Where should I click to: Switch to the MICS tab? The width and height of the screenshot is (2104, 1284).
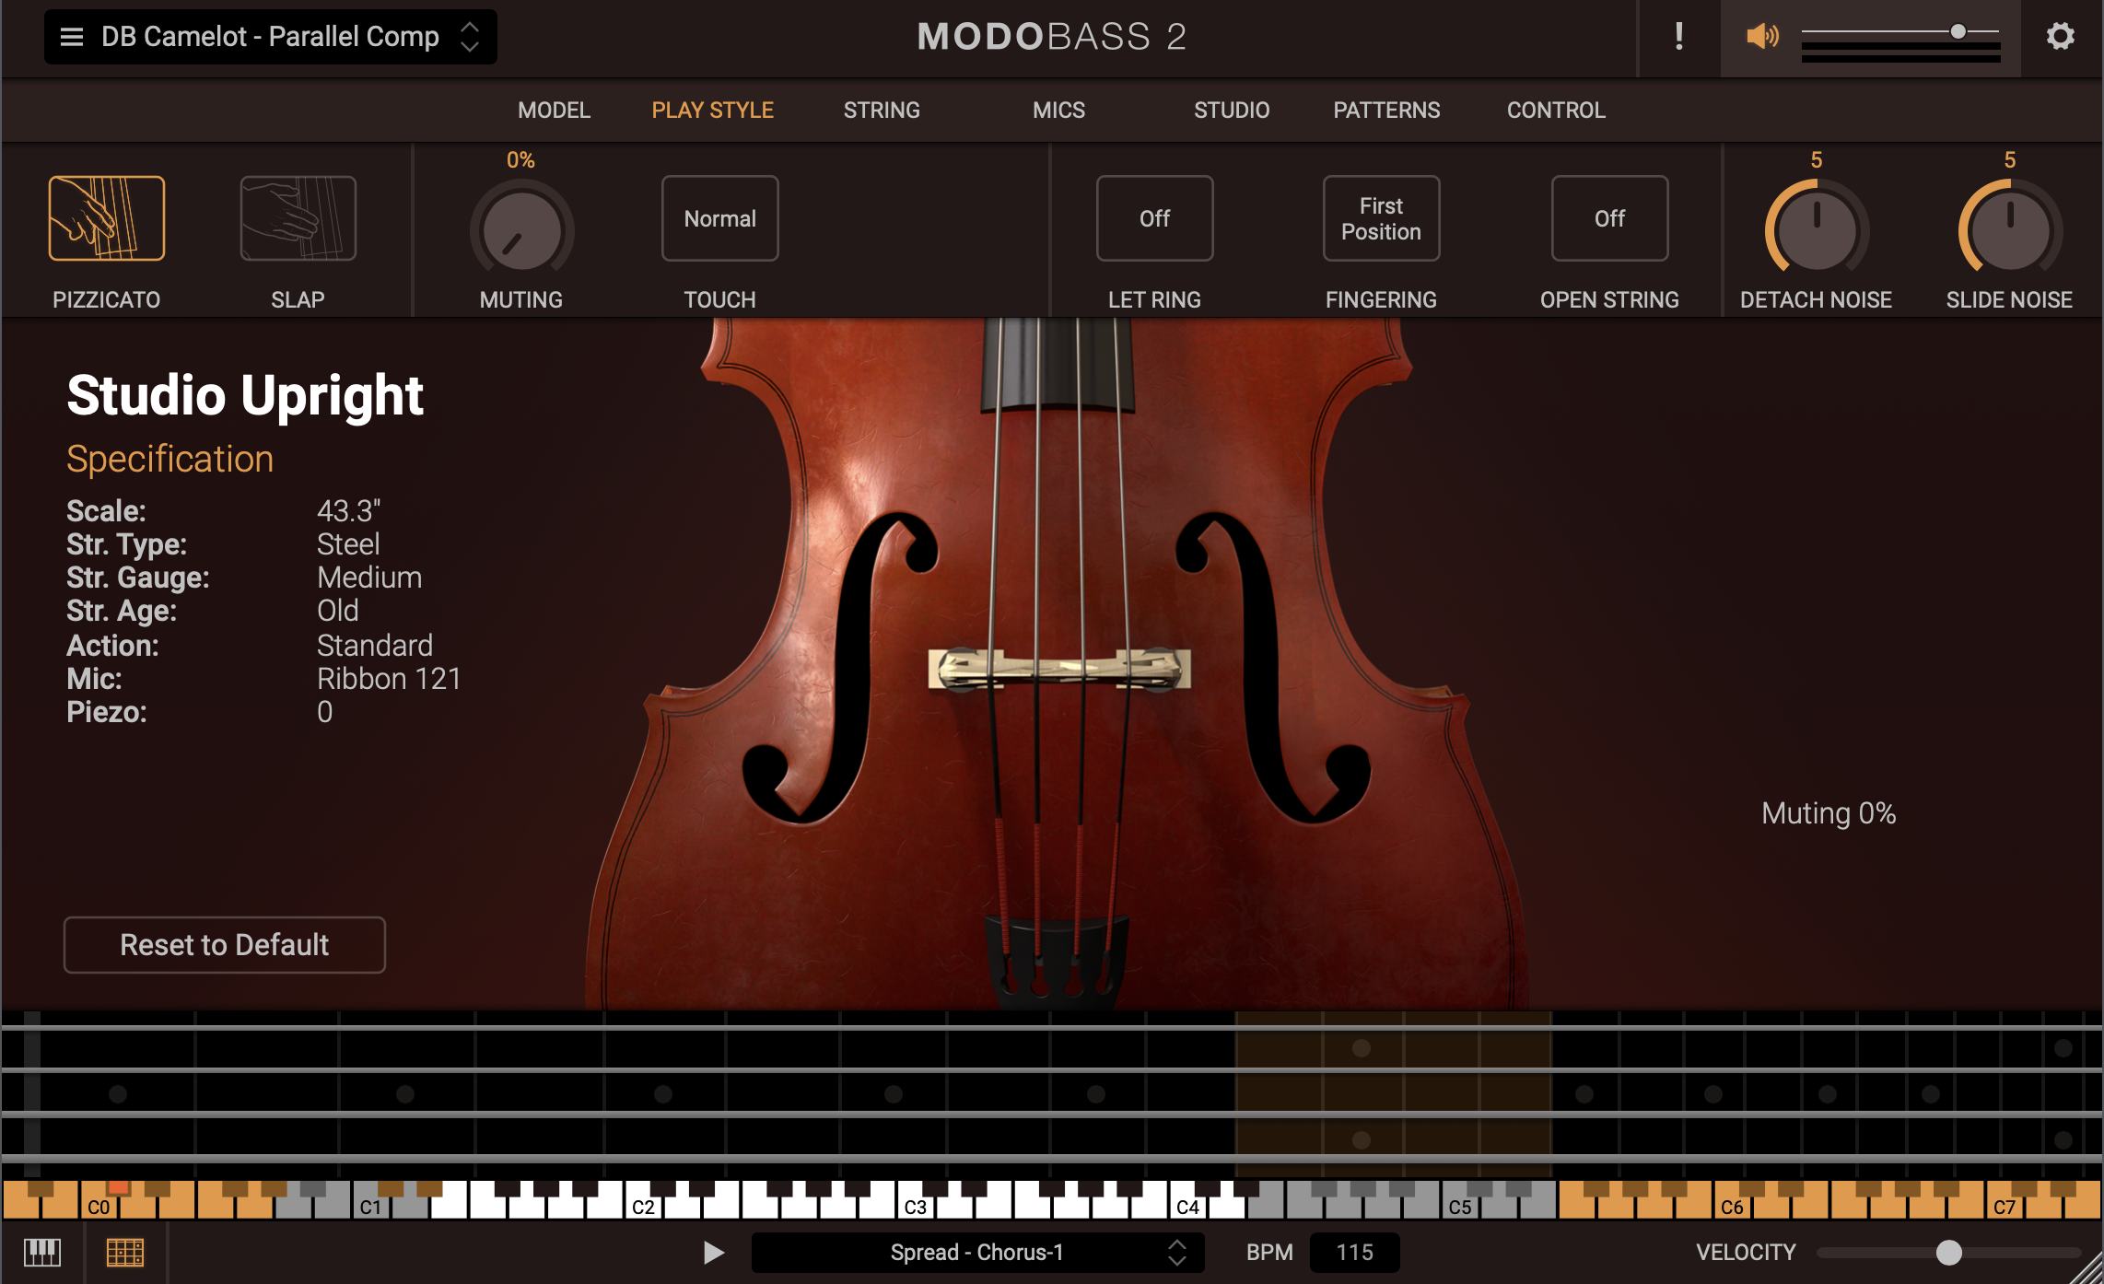tap(1058, 111)
